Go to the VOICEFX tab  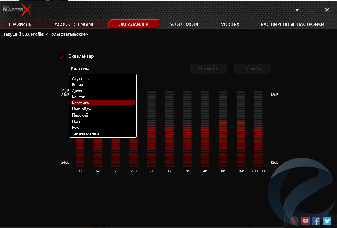click(230, 24)
